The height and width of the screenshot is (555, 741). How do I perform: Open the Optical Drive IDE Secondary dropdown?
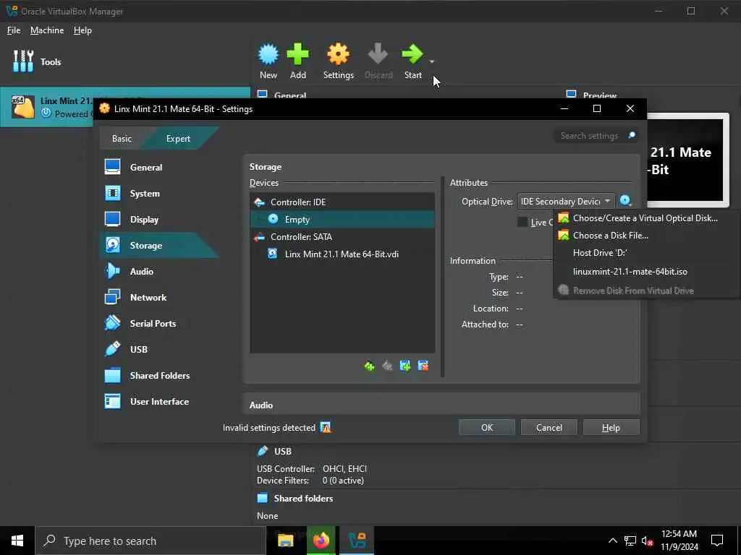click(x=566, y=202)
